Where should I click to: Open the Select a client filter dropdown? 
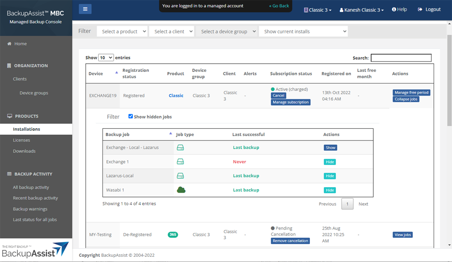(x=172, y=31)
